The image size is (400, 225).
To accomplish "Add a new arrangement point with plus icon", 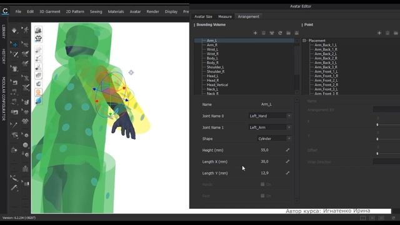I will tap(379, 33).
